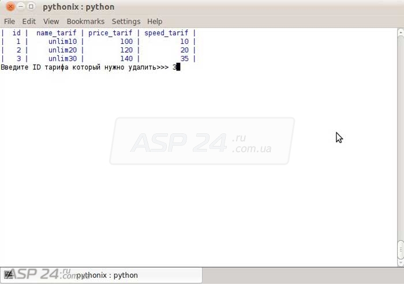The height and width of the screenshot is (284, 404).
Task: Open the View menu
Action: click(51, 21)
